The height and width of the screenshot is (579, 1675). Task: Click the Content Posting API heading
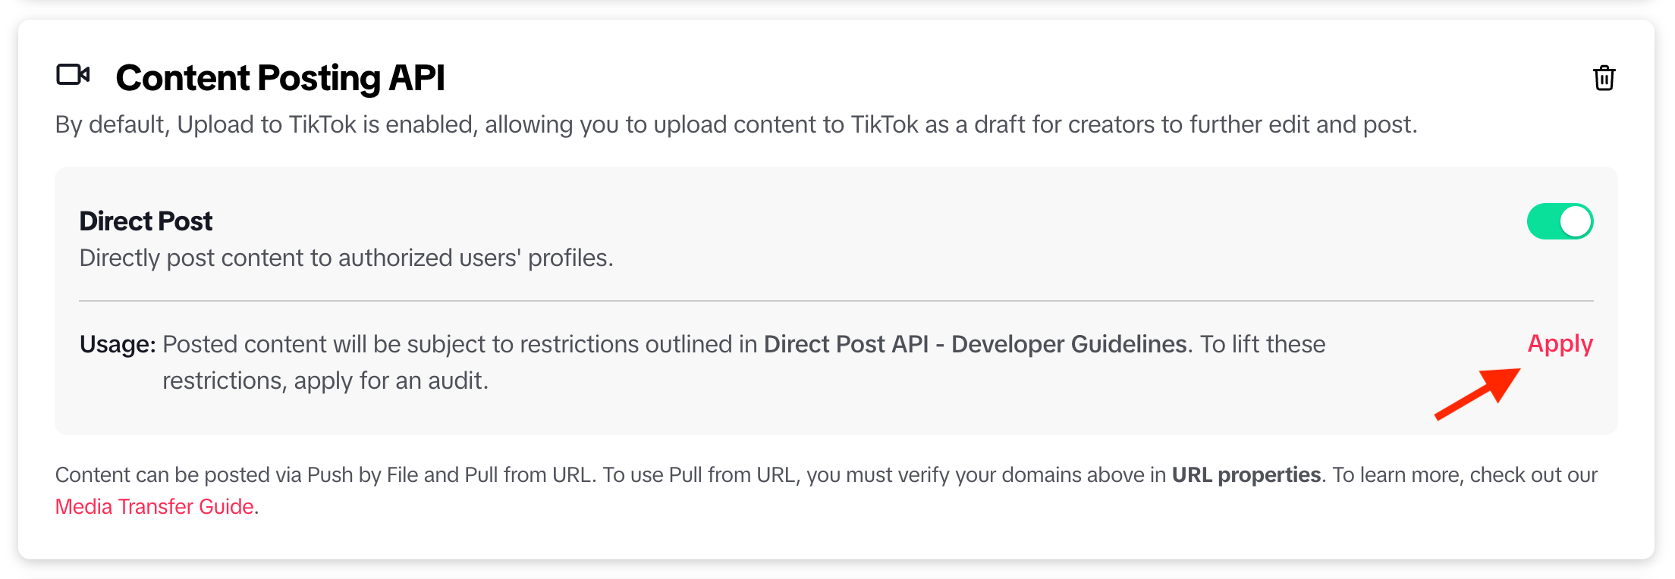[x=280, y=78]
